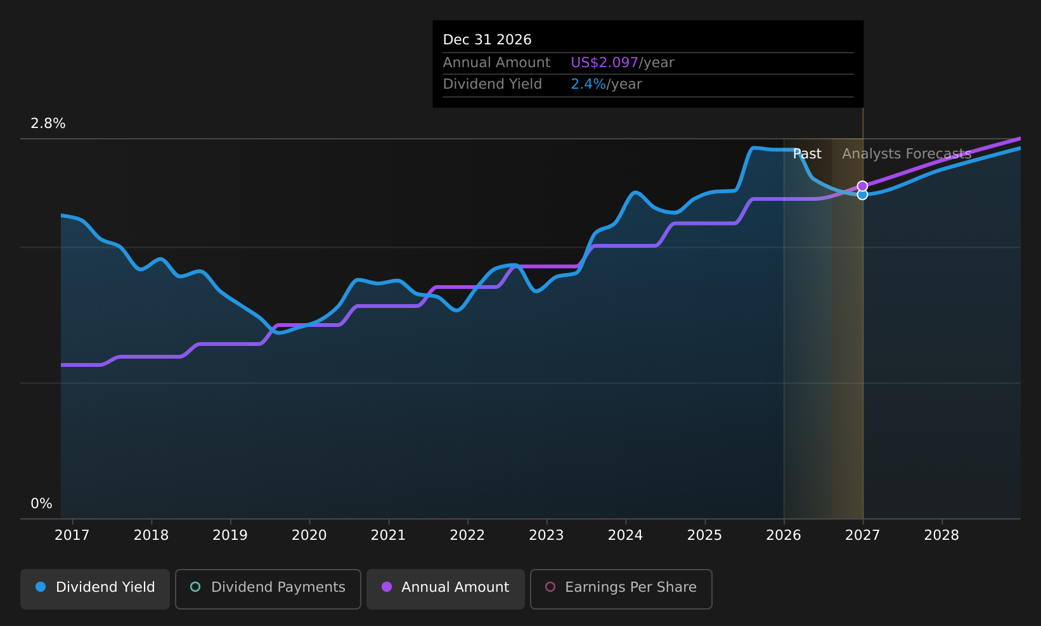Click the 2019 x-axis label
1041x626 pixels.
(230, 535)
